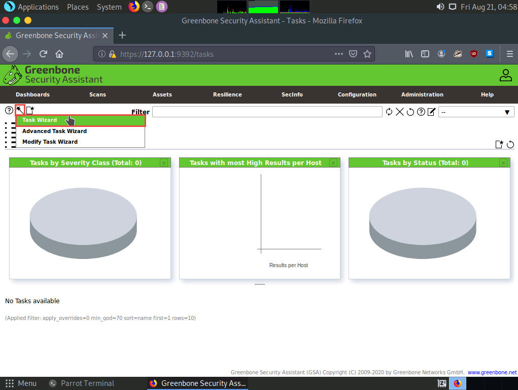Screen dimensions: 518x390
Task: Open the Firefox hamburger menu
Action: click(510, 54)
